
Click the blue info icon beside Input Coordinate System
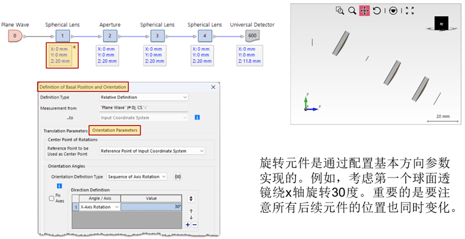[x=197, y=117]
